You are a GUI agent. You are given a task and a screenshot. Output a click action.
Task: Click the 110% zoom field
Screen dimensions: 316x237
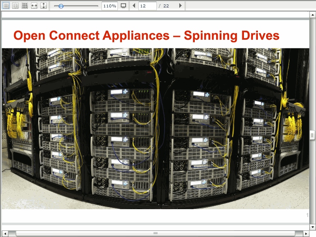[x=110, y=6]
